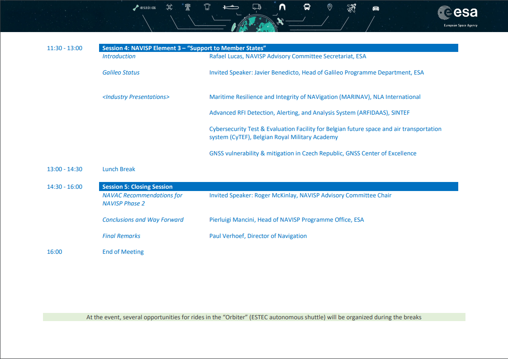The height and width of the screenshot is (359, 508).
Task: Click the submarine icon in the banner
Action: [x=230, y=7]
